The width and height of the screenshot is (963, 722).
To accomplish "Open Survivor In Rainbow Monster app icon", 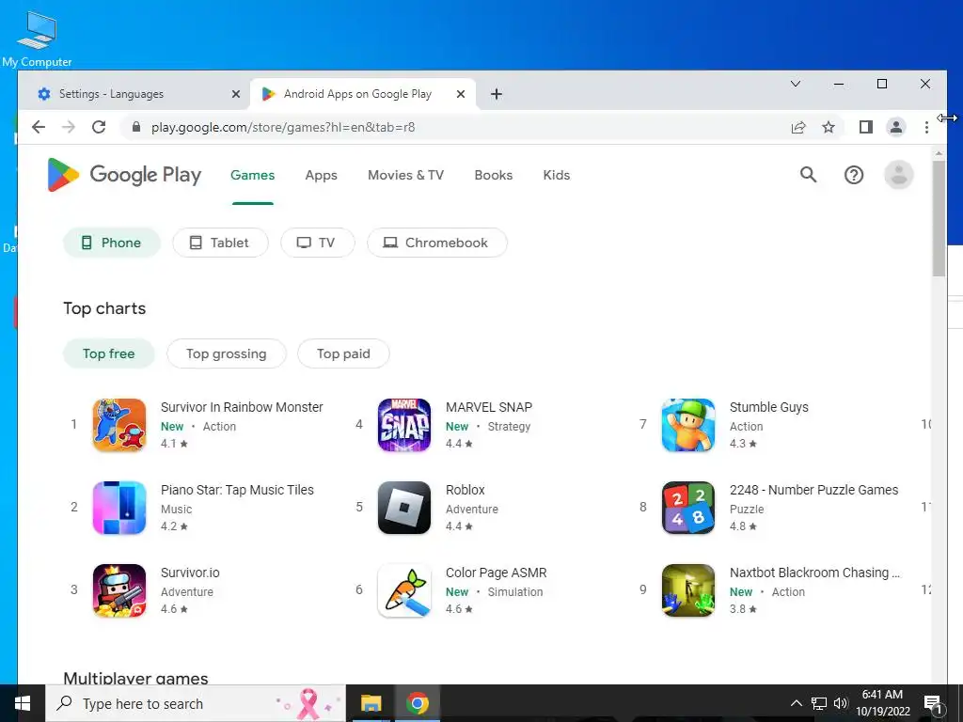I will coord(119,425).
